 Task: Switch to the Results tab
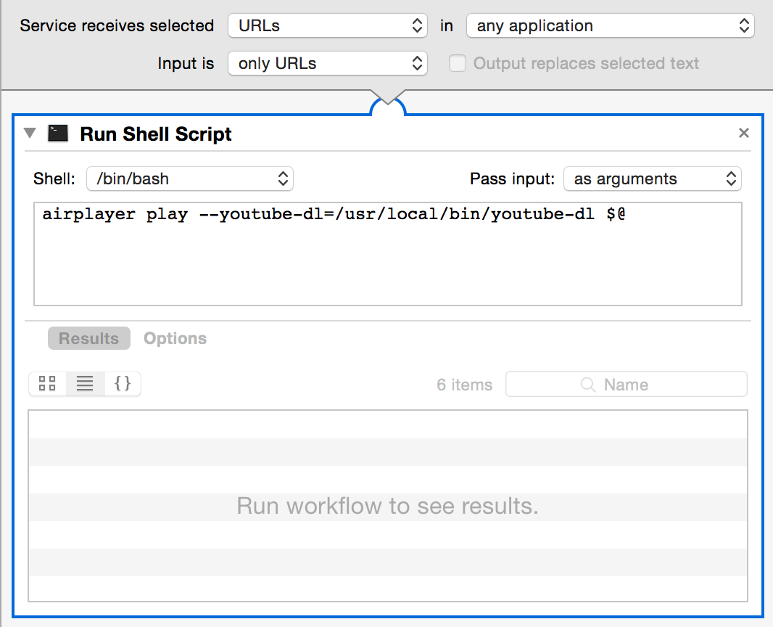coord(88,338)
